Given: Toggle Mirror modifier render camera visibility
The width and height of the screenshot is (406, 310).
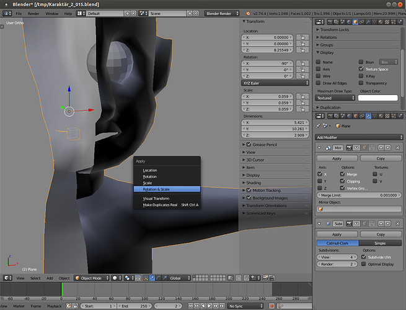Looking at the screenshot, I should pos(349,148).
